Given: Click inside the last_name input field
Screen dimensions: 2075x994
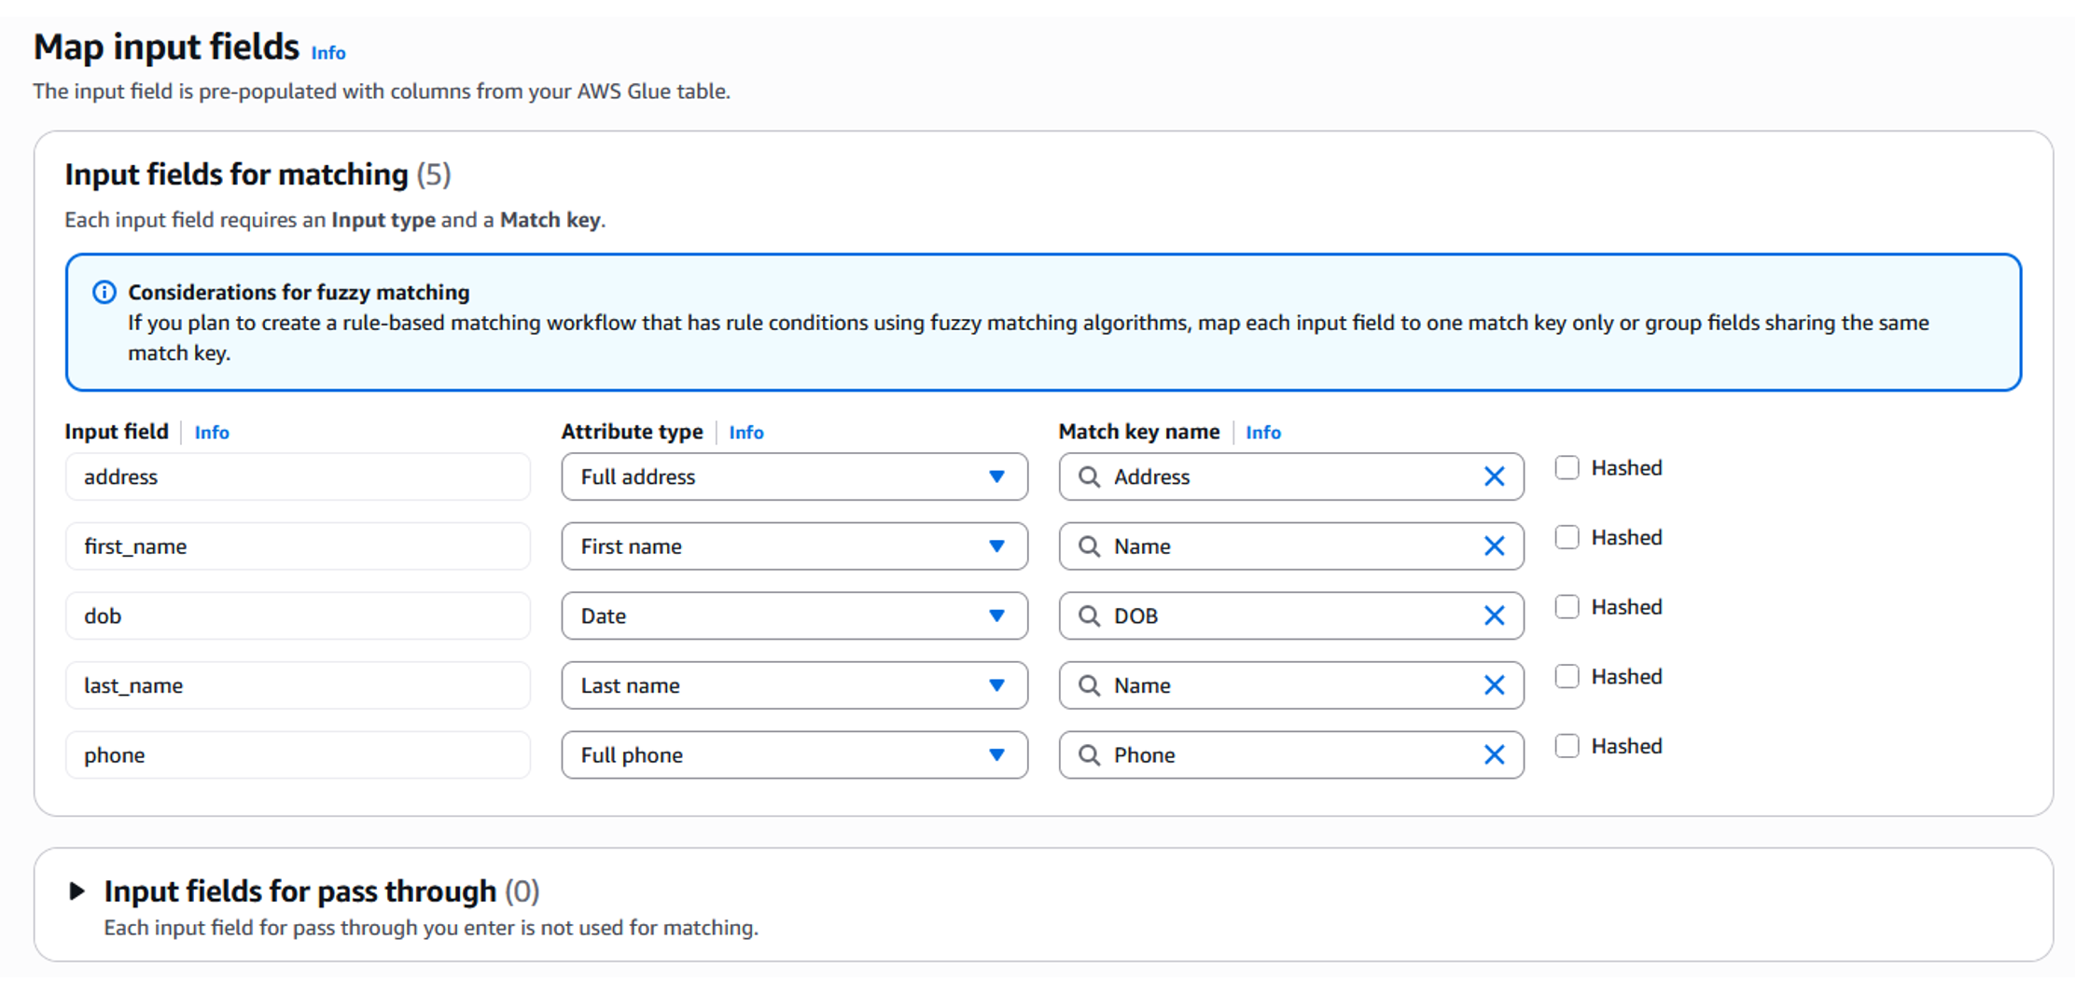Looking at the screenshot, I should 297,685.
